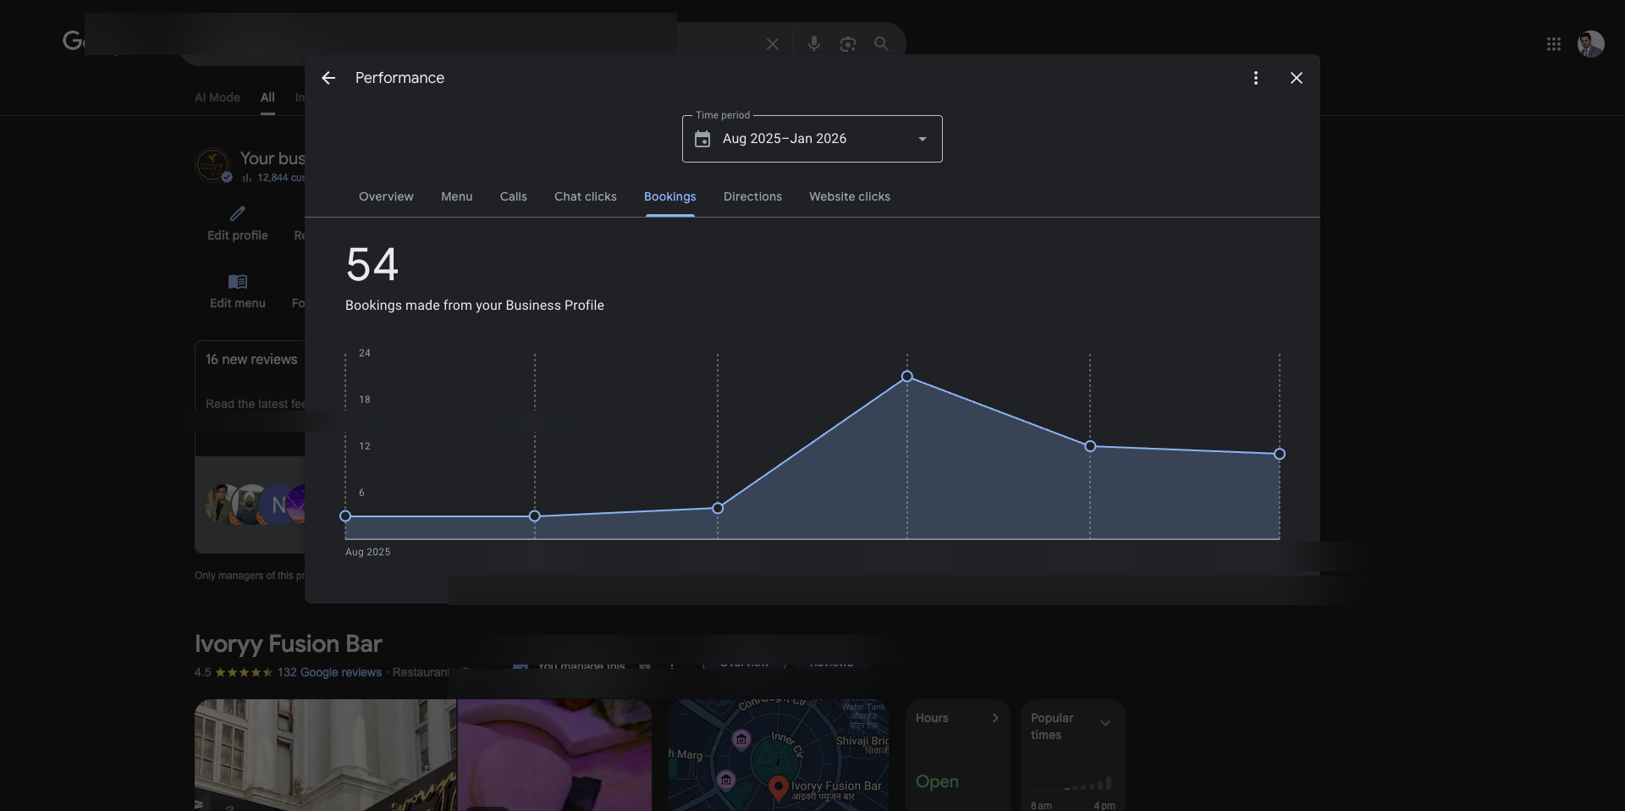Viewport: 1625px width, 811px height.
Task: Click the Edit menu label
Action: (x=238, y=303)
